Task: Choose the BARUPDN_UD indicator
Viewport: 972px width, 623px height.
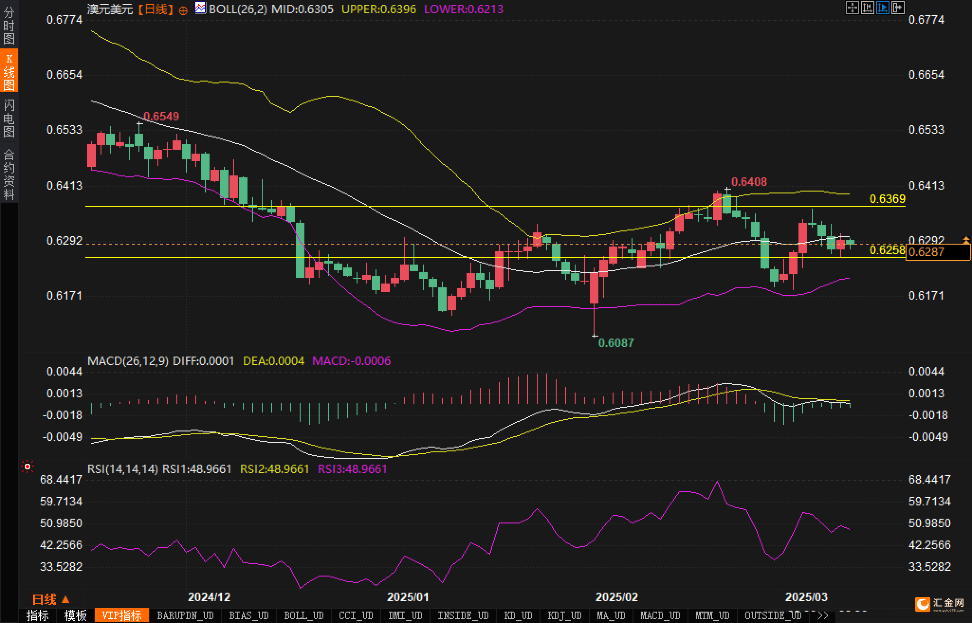Action: tap(185, 615)
